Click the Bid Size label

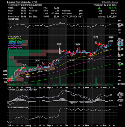pyautogui.click(x=33, y=17)
